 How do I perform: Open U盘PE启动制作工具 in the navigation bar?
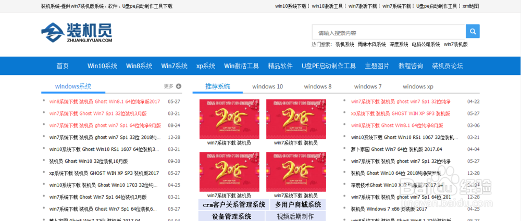[x=329, y=66]
